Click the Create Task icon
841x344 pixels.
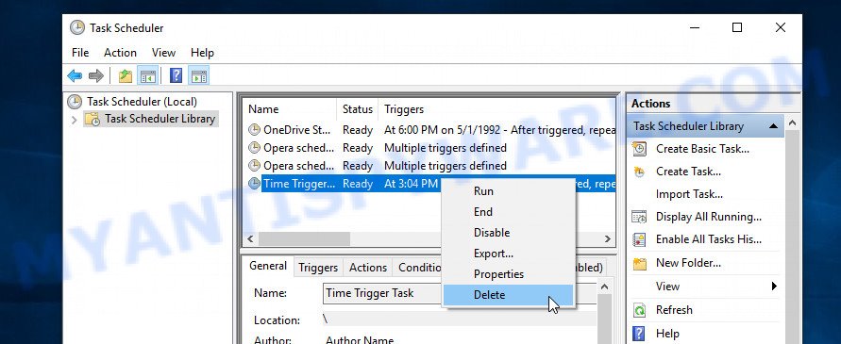tap(639, 172)
